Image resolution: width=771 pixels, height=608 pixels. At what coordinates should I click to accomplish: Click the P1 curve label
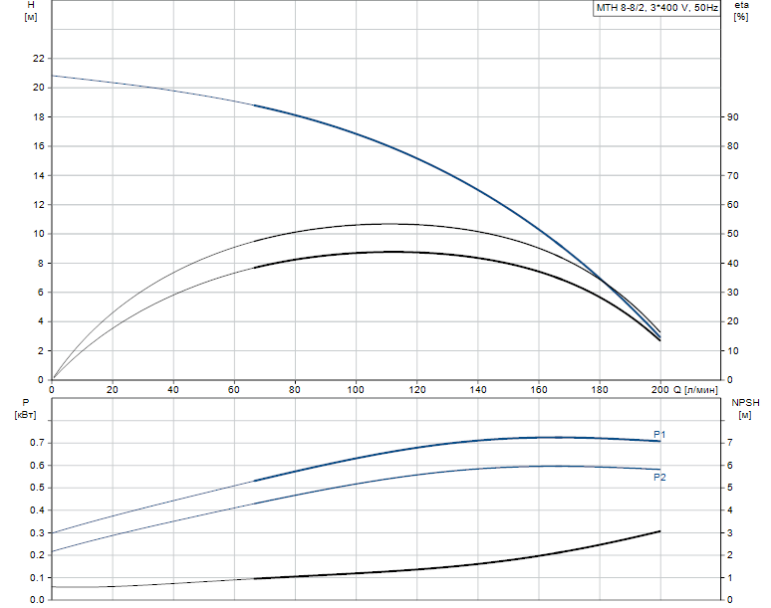659,435
